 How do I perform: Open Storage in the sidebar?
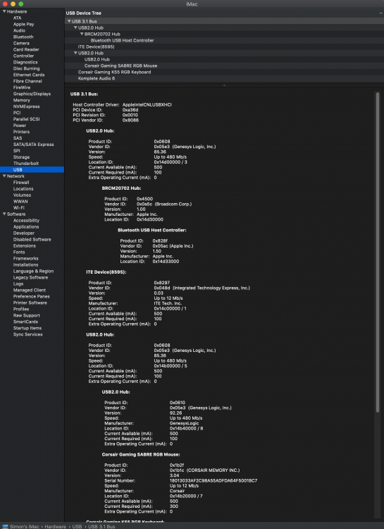21,157
